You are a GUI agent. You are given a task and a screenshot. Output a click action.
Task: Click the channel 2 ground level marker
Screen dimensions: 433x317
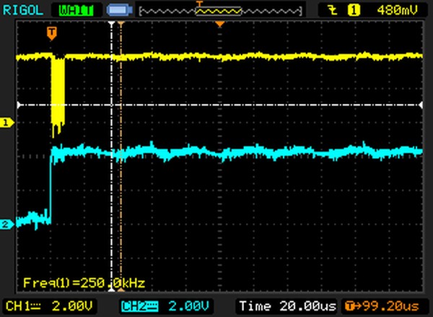[x=7, y=225]
